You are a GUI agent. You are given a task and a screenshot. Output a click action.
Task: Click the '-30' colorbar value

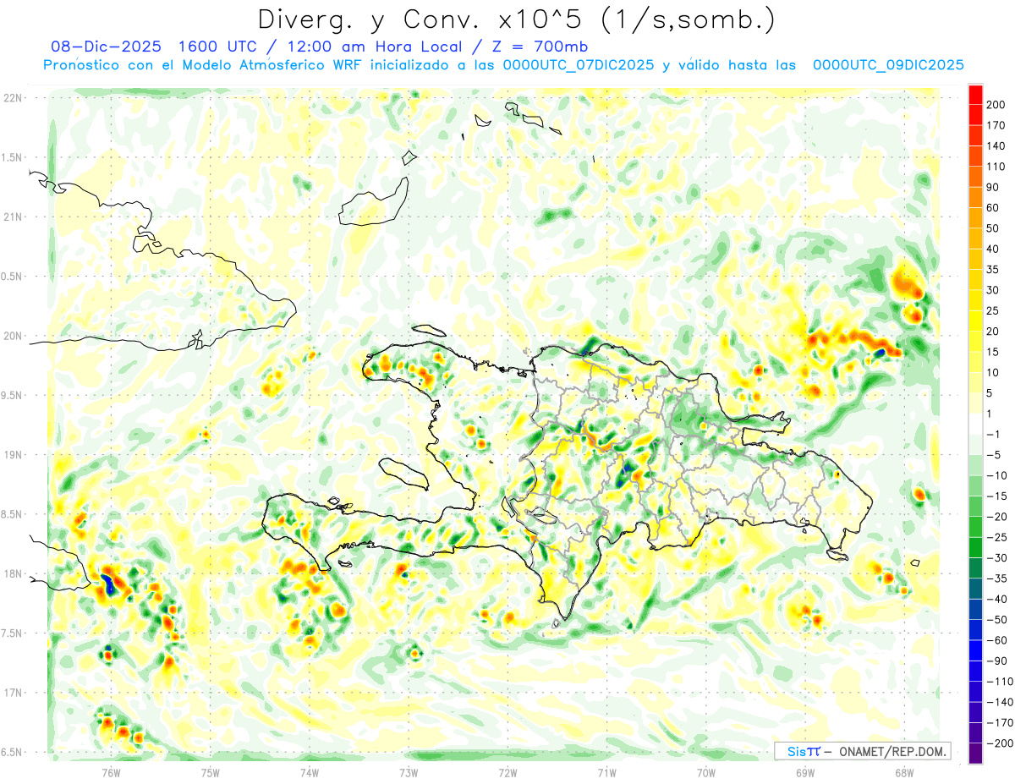pos(996,557)
